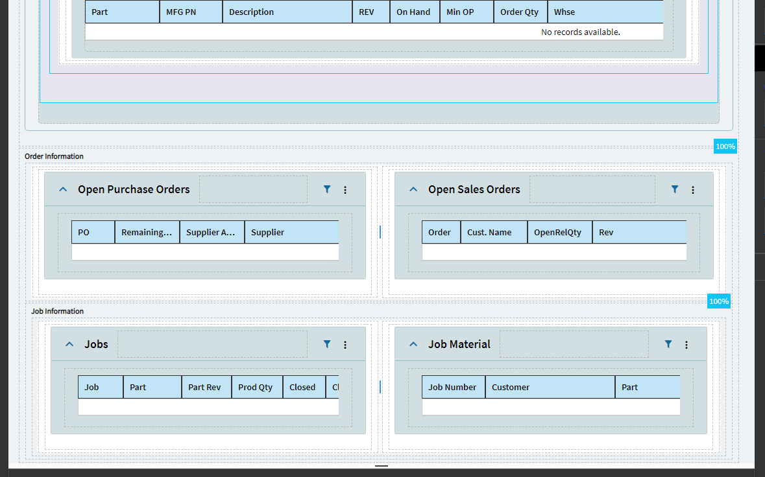Click the PO column header

[x=93, y=233]
